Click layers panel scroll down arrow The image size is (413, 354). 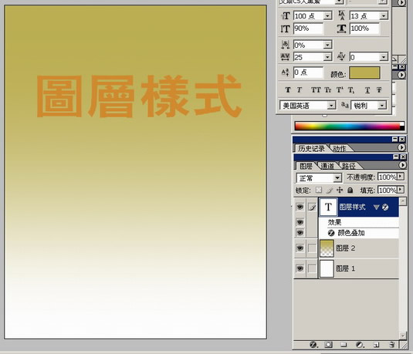[403, 335]
